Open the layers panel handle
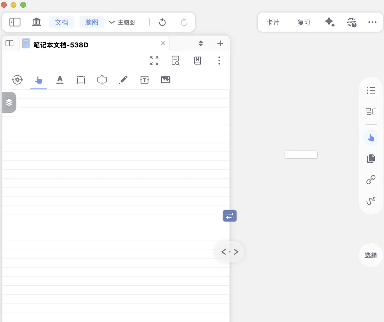 tap(9, 102)
